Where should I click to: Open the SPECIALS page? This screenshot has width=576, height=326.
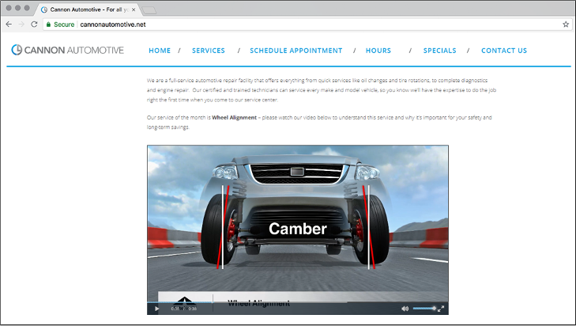pos(439,51)
